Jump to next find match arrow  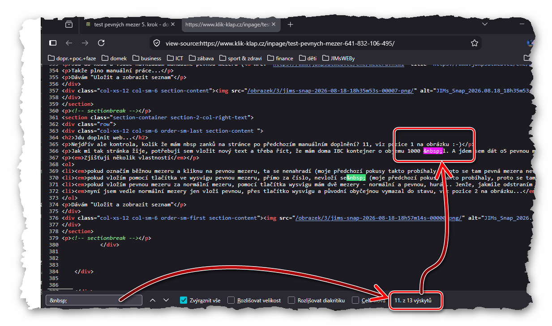[166, 301]
